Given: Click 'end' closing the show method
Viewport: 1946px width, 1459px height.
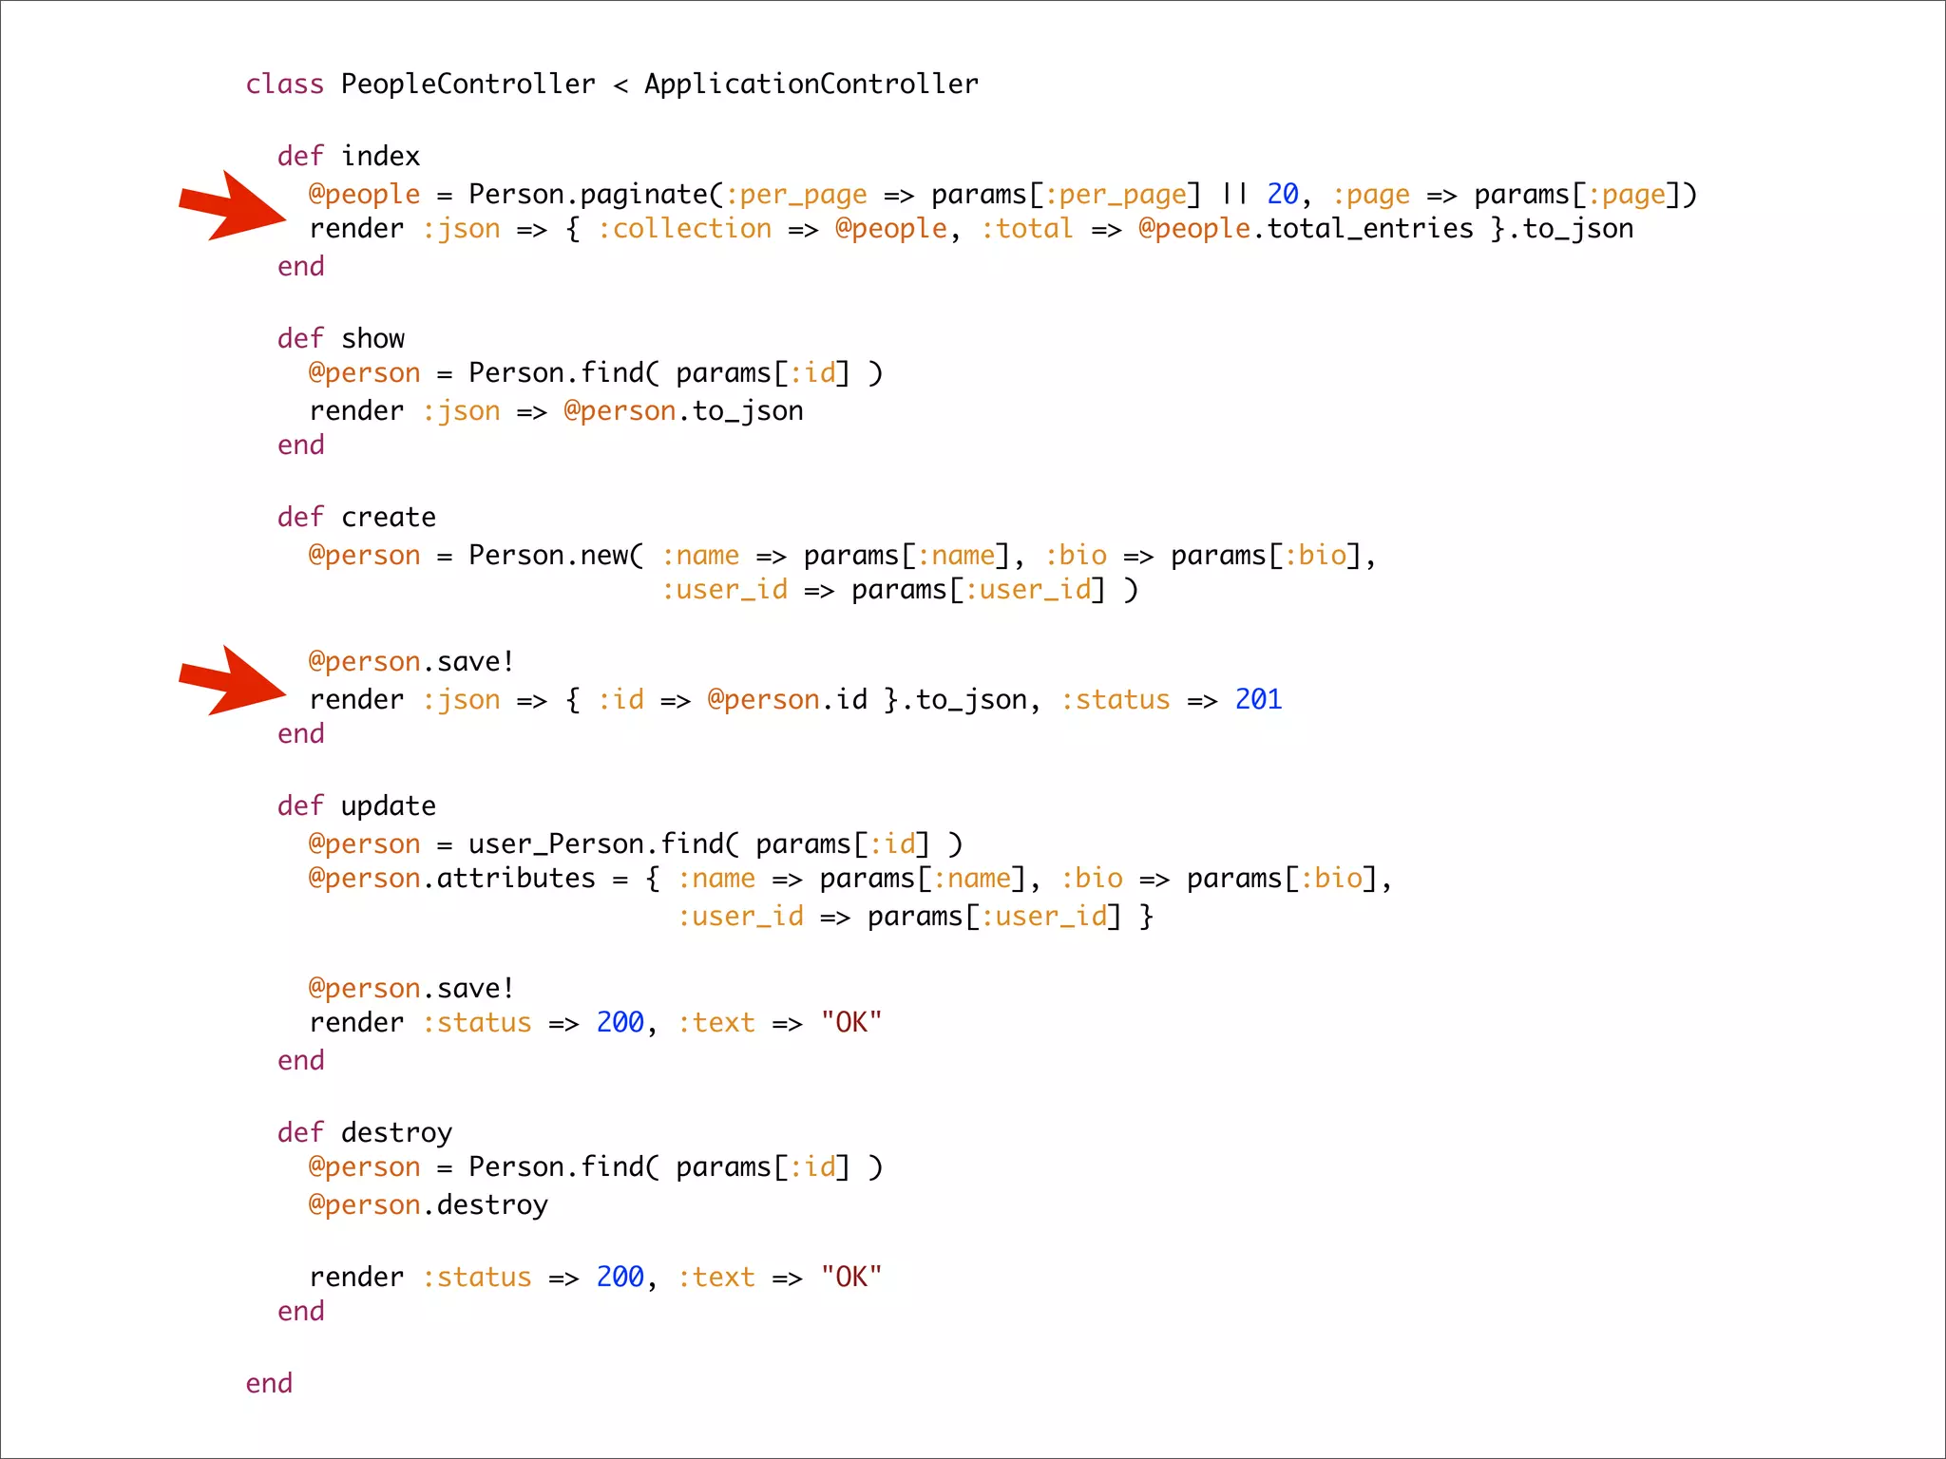Looking at the screenshot, I should [x=301, y=445].
